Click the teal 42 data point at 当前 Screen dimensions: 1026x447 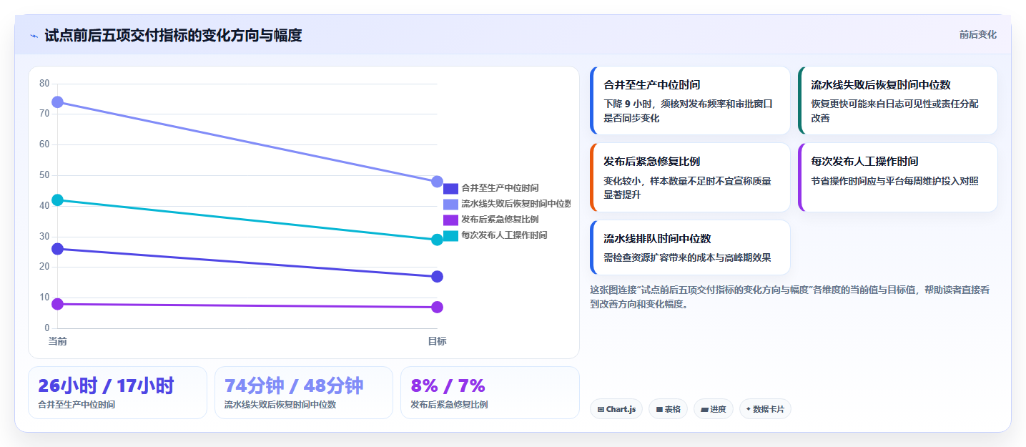[57, 200]
